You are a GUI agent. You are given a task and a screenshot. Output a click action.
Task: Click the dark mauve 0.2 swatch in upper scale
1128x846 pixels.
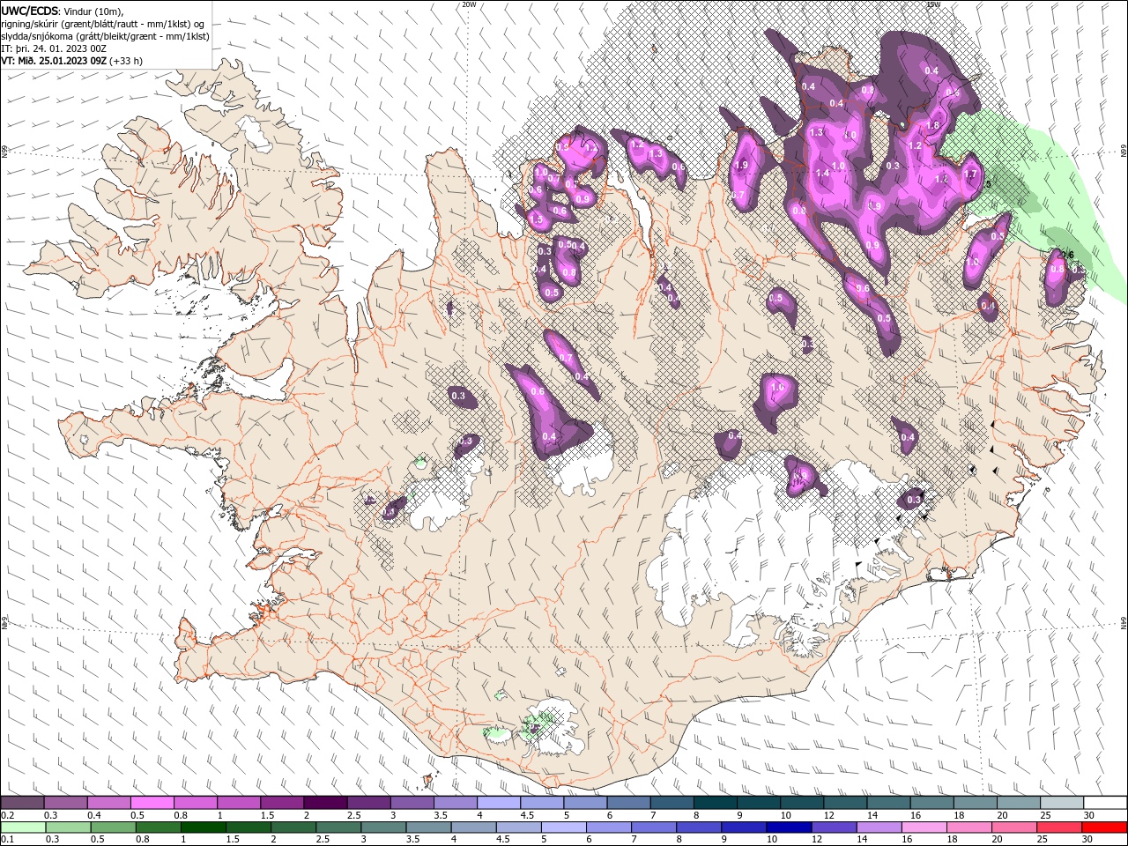coord(22,803)
